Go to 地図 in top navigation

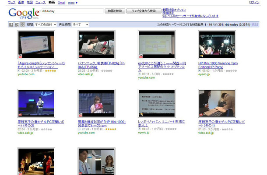pyautogui.click(x=30, y=2)
